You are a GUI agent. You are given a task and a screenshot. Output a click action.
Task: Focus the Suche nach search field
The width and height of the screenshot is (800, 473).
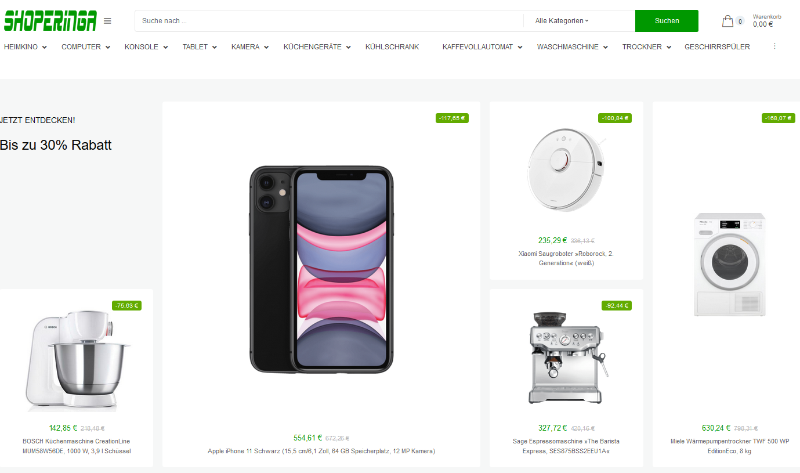(x=329, y=21)
